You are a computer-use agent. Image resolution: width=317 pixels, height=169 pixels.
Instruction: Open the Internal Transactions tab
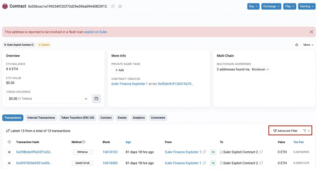[41, 118]
